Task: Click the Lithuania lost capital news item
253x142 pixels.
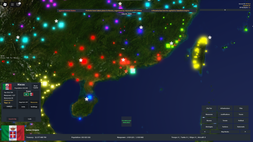Action: [x=170, y=11]
